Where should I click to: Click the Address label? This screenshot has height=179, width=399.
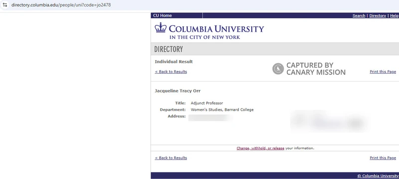(177, 116)
